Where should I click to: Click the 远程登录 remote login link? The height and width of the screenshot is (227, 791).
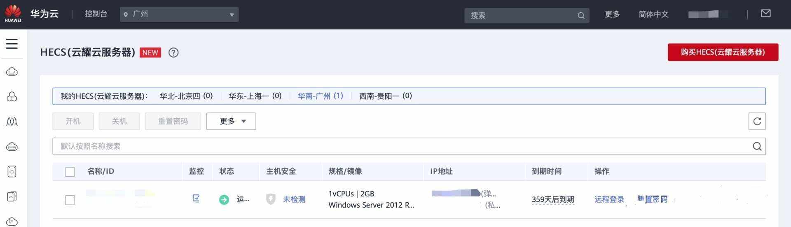point(609,200)
